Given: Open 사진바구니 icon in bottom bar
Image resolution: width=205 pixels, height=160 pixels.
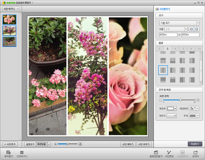Looking at the screenshot, I should 22,154.
